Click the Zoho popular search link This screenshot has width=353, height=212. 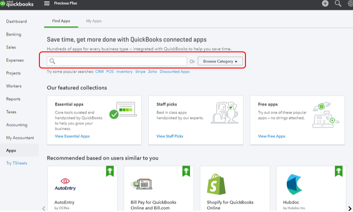(x=152, y=71)
